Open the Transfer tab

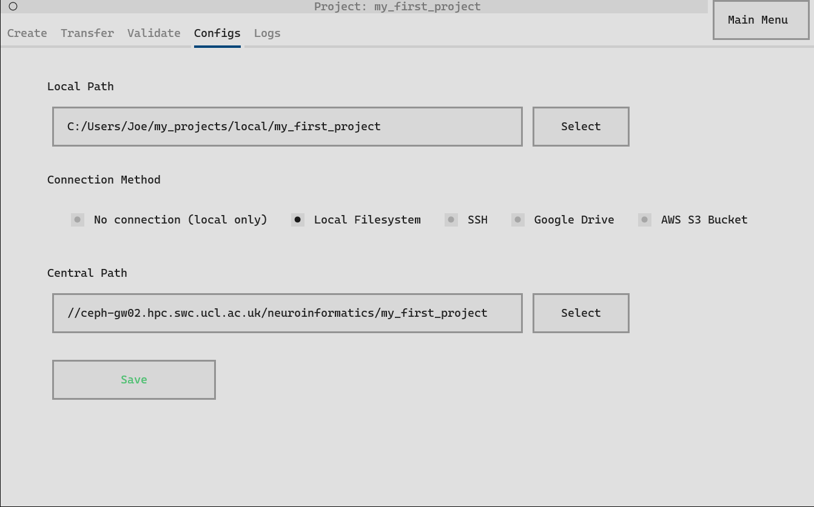pyautogui.click(x=87, y=33)
